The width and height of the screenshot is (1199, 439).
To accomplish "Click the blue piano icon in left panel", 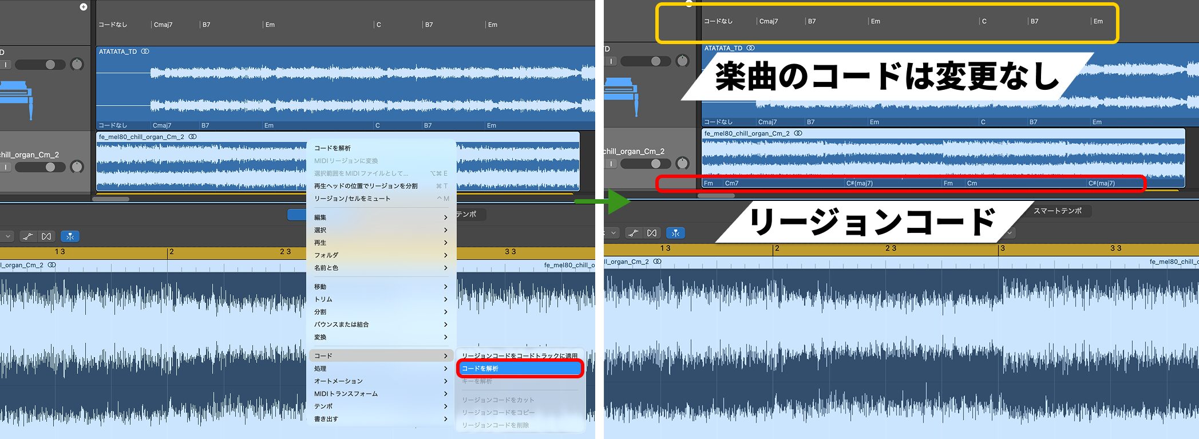I will [16, 98].
